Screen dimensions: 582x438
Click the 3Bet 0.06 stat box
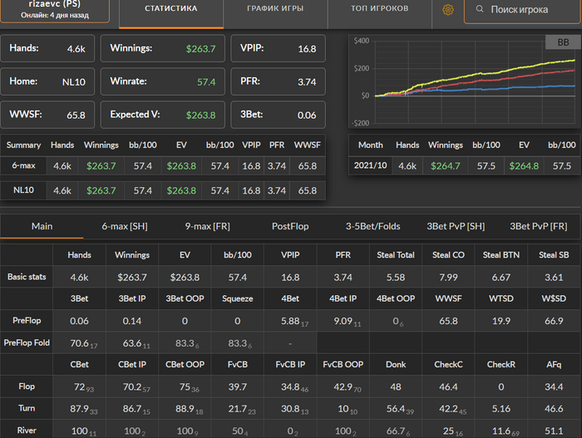(x=278, y=115)
